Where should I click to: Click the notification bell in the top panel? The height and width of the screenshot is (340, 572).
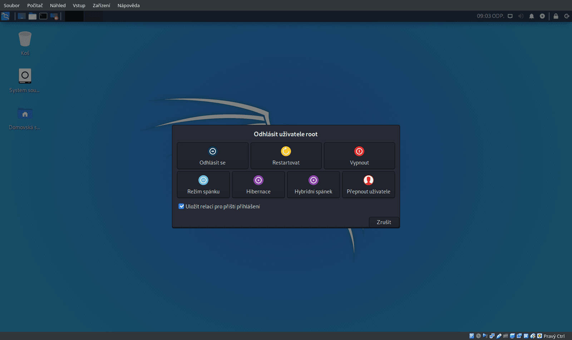(x=532, y=16)
